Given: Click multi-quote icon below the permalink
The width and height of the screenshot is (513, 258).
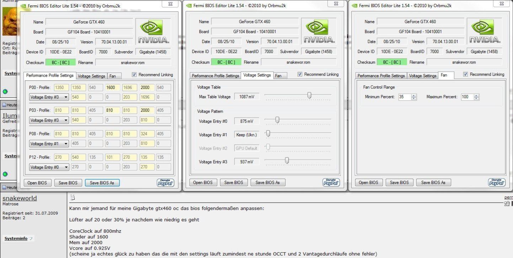Looking at the screenshot, I should pyautogui.click(x=507, y=204).
